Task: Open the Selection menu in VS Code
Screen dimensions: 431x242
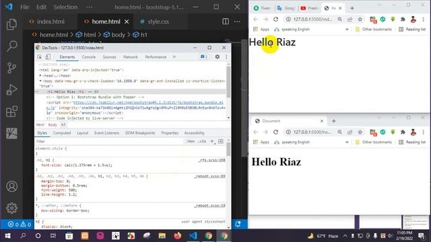Action: click(x=65, y=7)
